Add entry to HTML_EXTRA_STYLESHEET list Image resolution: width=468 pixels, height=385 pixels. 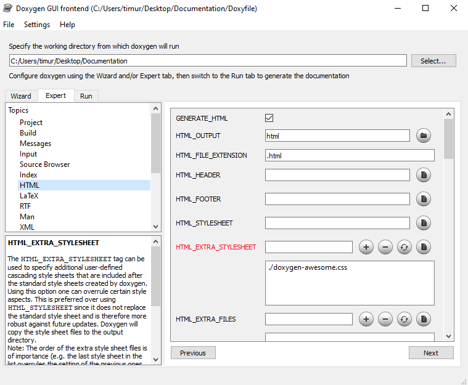click(366, 247)
